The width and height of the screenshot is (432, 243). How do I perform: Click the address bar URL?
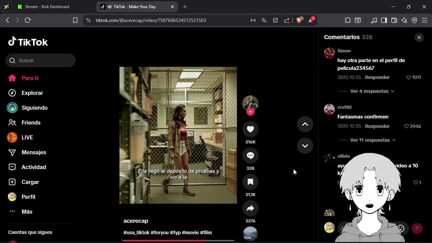click(151, 20)
